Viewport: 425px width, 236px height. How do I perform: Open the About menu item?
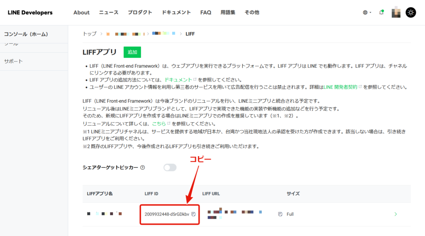[81, 12]
